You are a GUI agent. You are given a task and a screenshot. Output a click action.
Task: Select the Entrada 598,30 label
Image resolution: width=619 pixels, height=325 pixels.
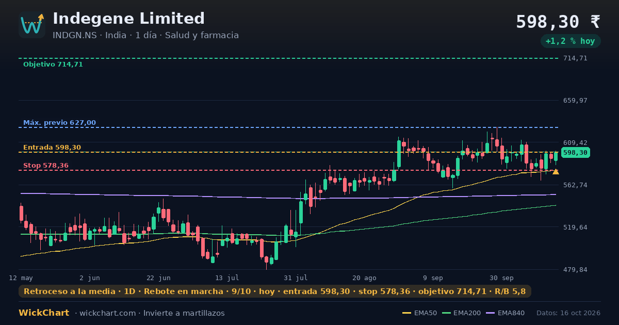coord(52,148)
